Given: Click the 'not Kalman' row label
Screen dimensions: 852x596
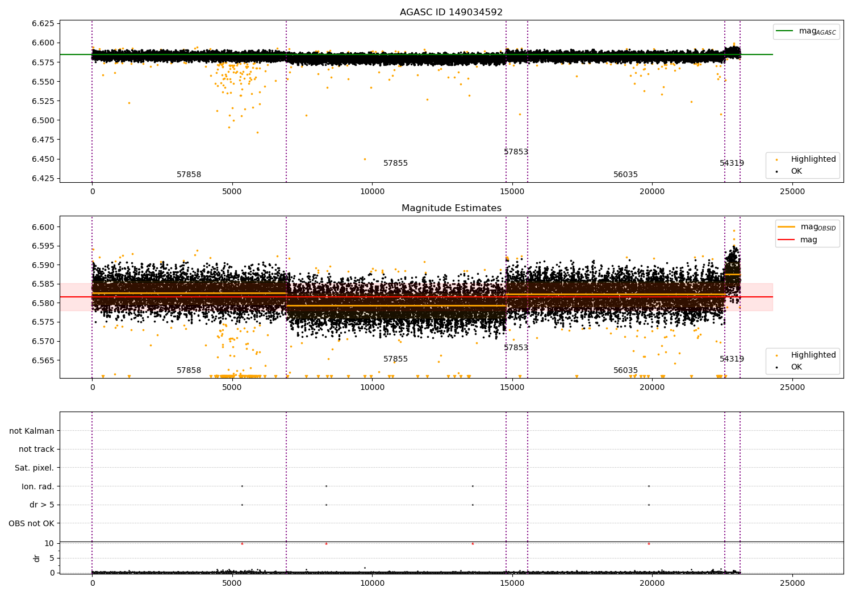Looking at the screenshot, I should pyautogui.click(x=32, y=431).
